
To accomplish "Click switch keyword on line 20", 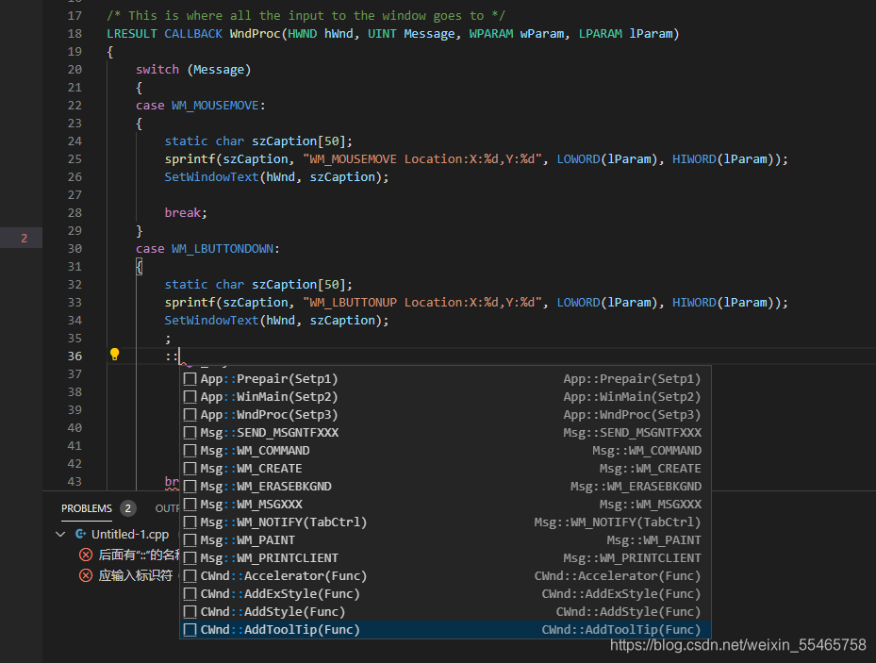I will 157,69.
